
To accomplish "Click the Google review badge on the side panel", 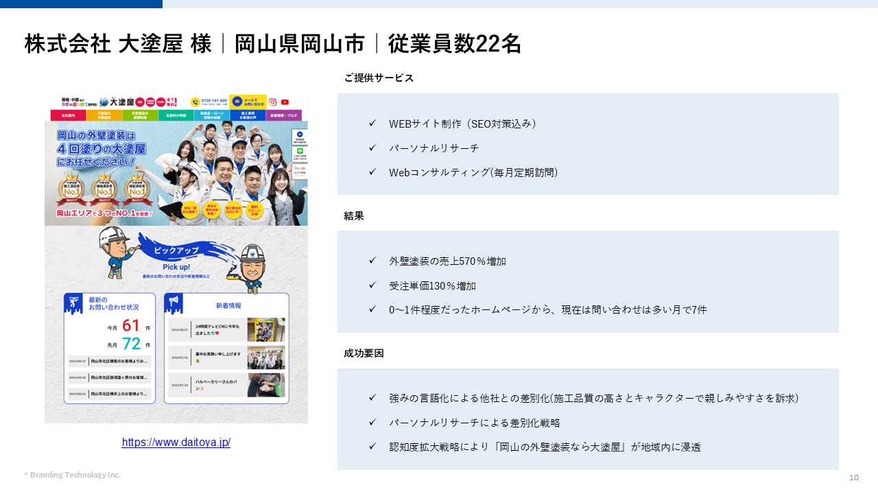I will point(300,170).
